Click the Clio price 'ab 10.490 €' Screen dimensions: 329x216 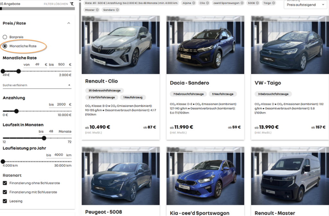98,127
